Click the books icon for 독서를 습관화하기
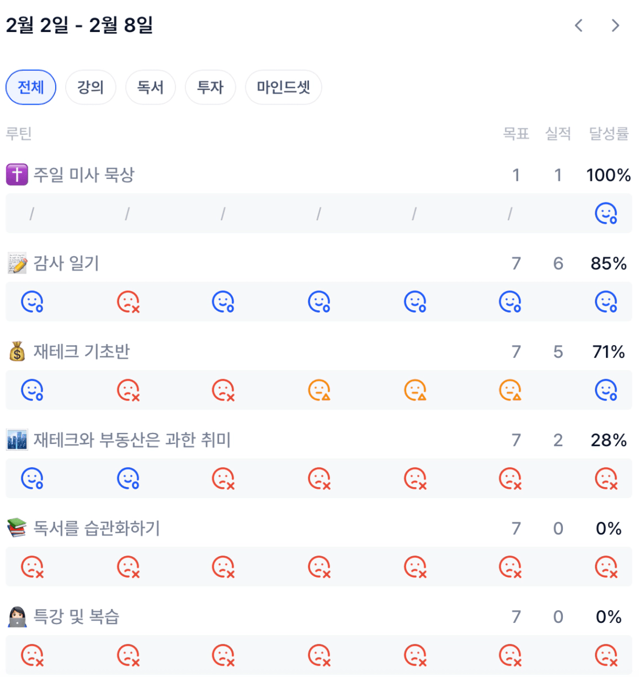The width and height of the screenshot is (639, 677). tap(17, 528)
